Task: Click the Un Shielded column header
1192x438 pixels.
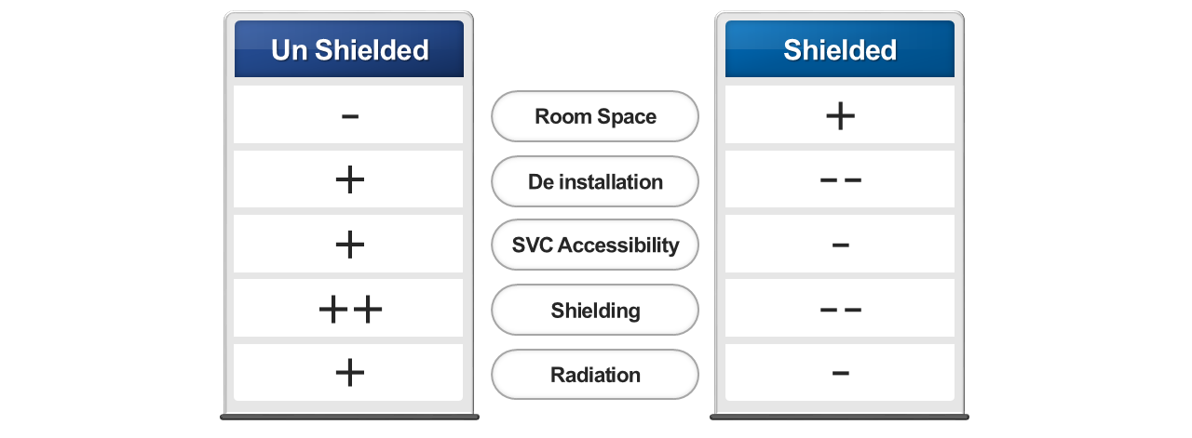Action: click(x=349, y=49)
